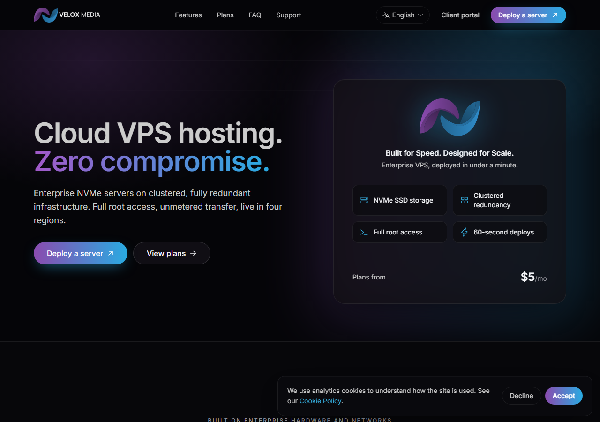The image size is (600, 422).
Task: Click the Plans from label
Action: coord(369,277)
